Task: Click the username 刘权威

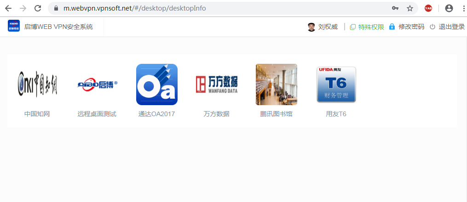Action: click(x=328, y=27)
